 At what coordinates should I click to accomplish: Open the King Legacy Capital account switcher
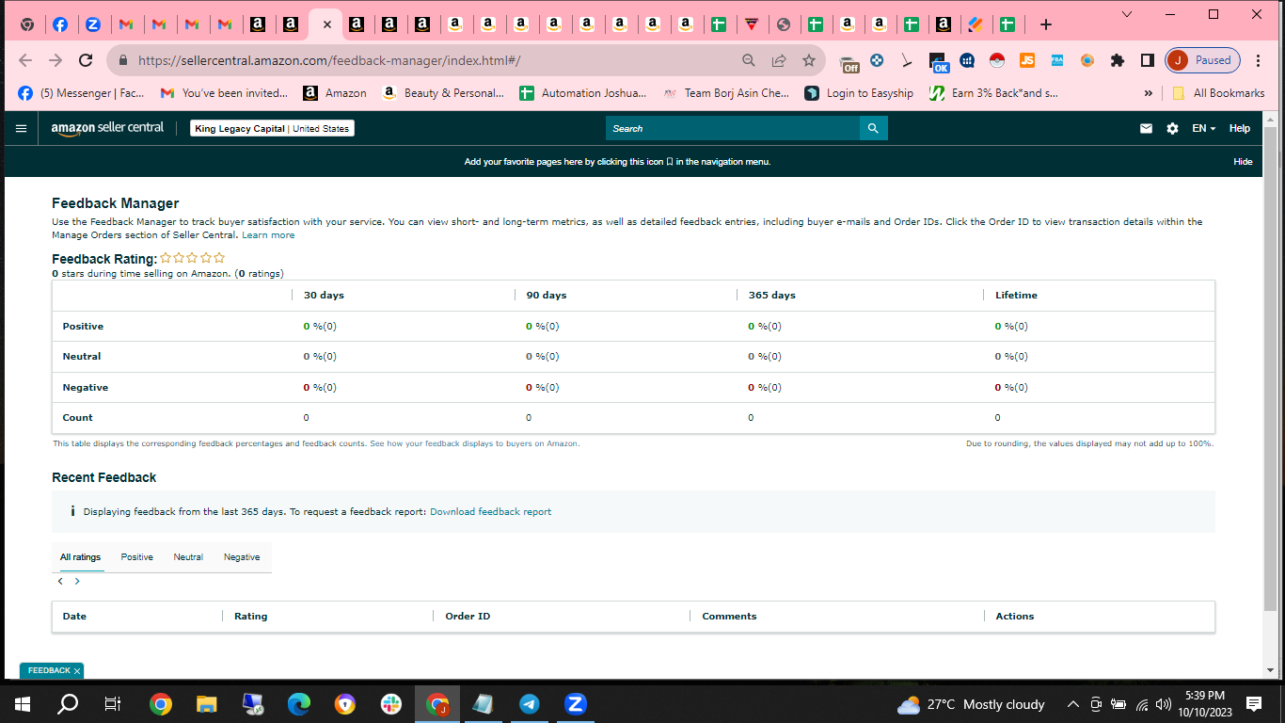point(272,128)
